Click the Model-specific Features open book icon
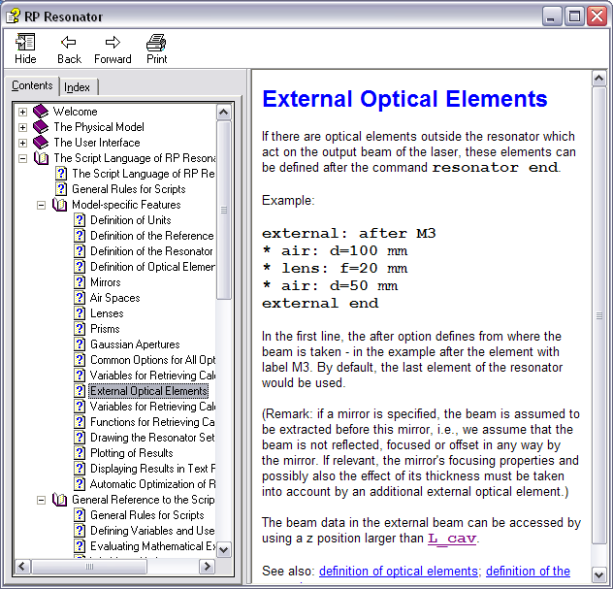The width and height of the screenshot is (613, 589). (x=59, y=205)
